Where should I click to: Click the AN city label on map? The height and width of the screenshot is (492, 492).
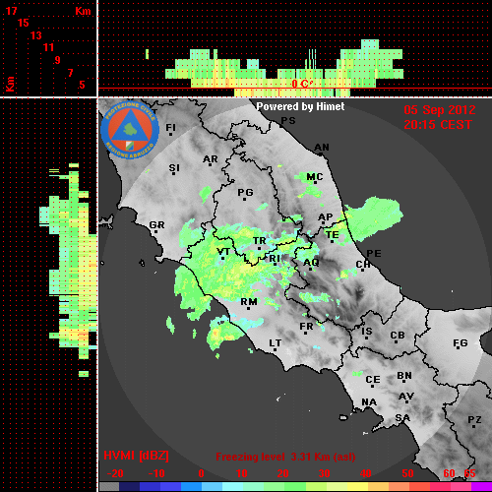(322, 148)
